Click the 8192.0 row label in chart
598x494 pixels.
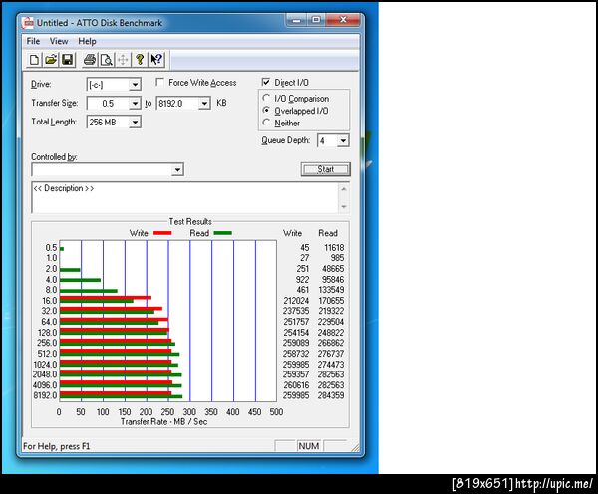(x=45, y=395)
